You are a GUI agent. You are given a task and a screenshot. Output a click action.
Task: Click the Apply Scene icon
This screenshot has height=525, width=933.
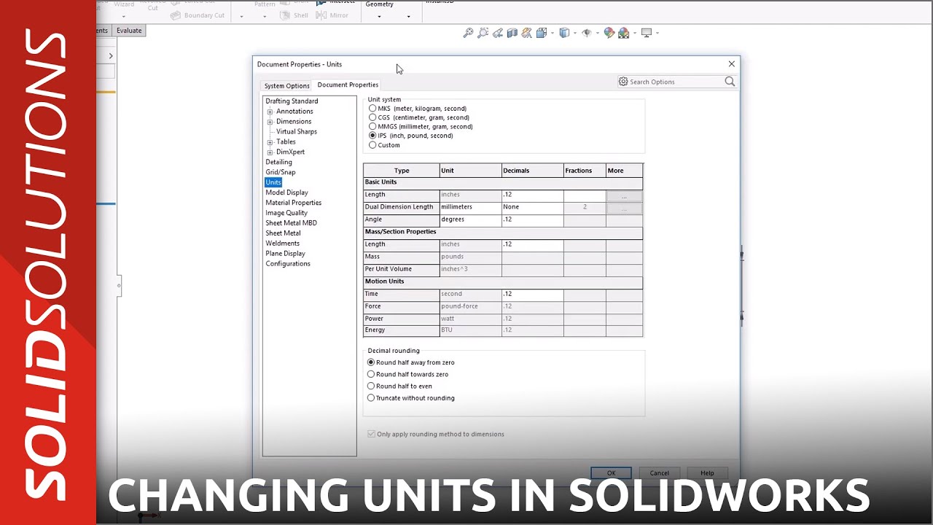623,33
